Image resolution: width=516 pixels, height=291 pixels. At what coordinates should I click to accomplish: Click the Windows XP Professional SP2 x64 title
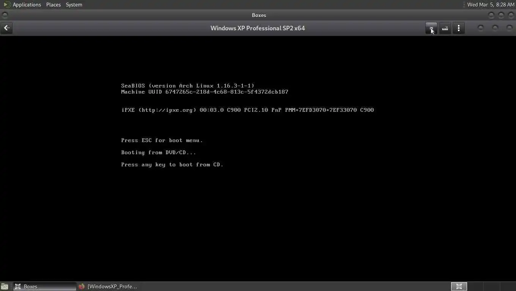click(258, 28)
